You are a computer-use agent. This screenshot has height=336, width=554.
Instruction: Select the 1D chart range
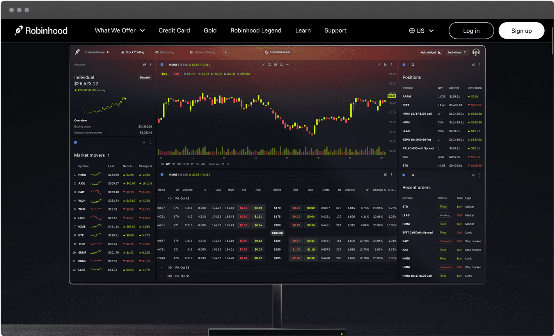162,164
